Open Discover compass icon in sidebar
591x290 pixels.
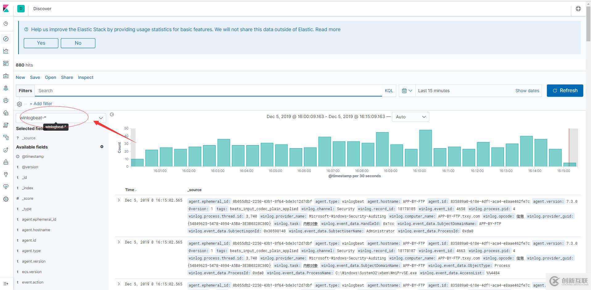(x=6, y=39)
